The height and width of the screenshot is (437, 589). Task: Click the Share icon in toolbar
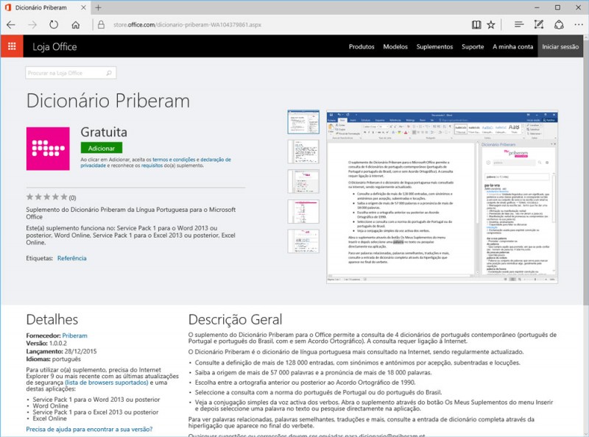[x=557, y=24]
